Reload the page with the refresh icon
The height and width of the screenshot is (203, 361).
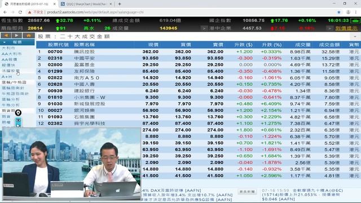20,12
